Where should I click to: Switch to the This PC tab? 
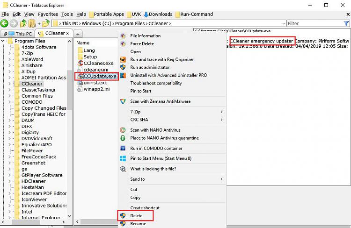(17, 34)
